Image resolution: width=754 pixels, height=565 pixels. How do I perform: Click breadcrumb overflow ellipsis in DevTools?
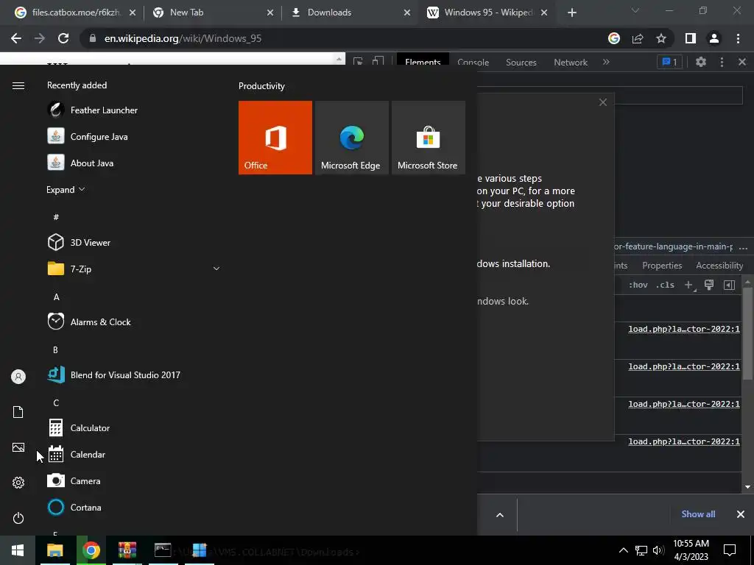tap(743, 247)
